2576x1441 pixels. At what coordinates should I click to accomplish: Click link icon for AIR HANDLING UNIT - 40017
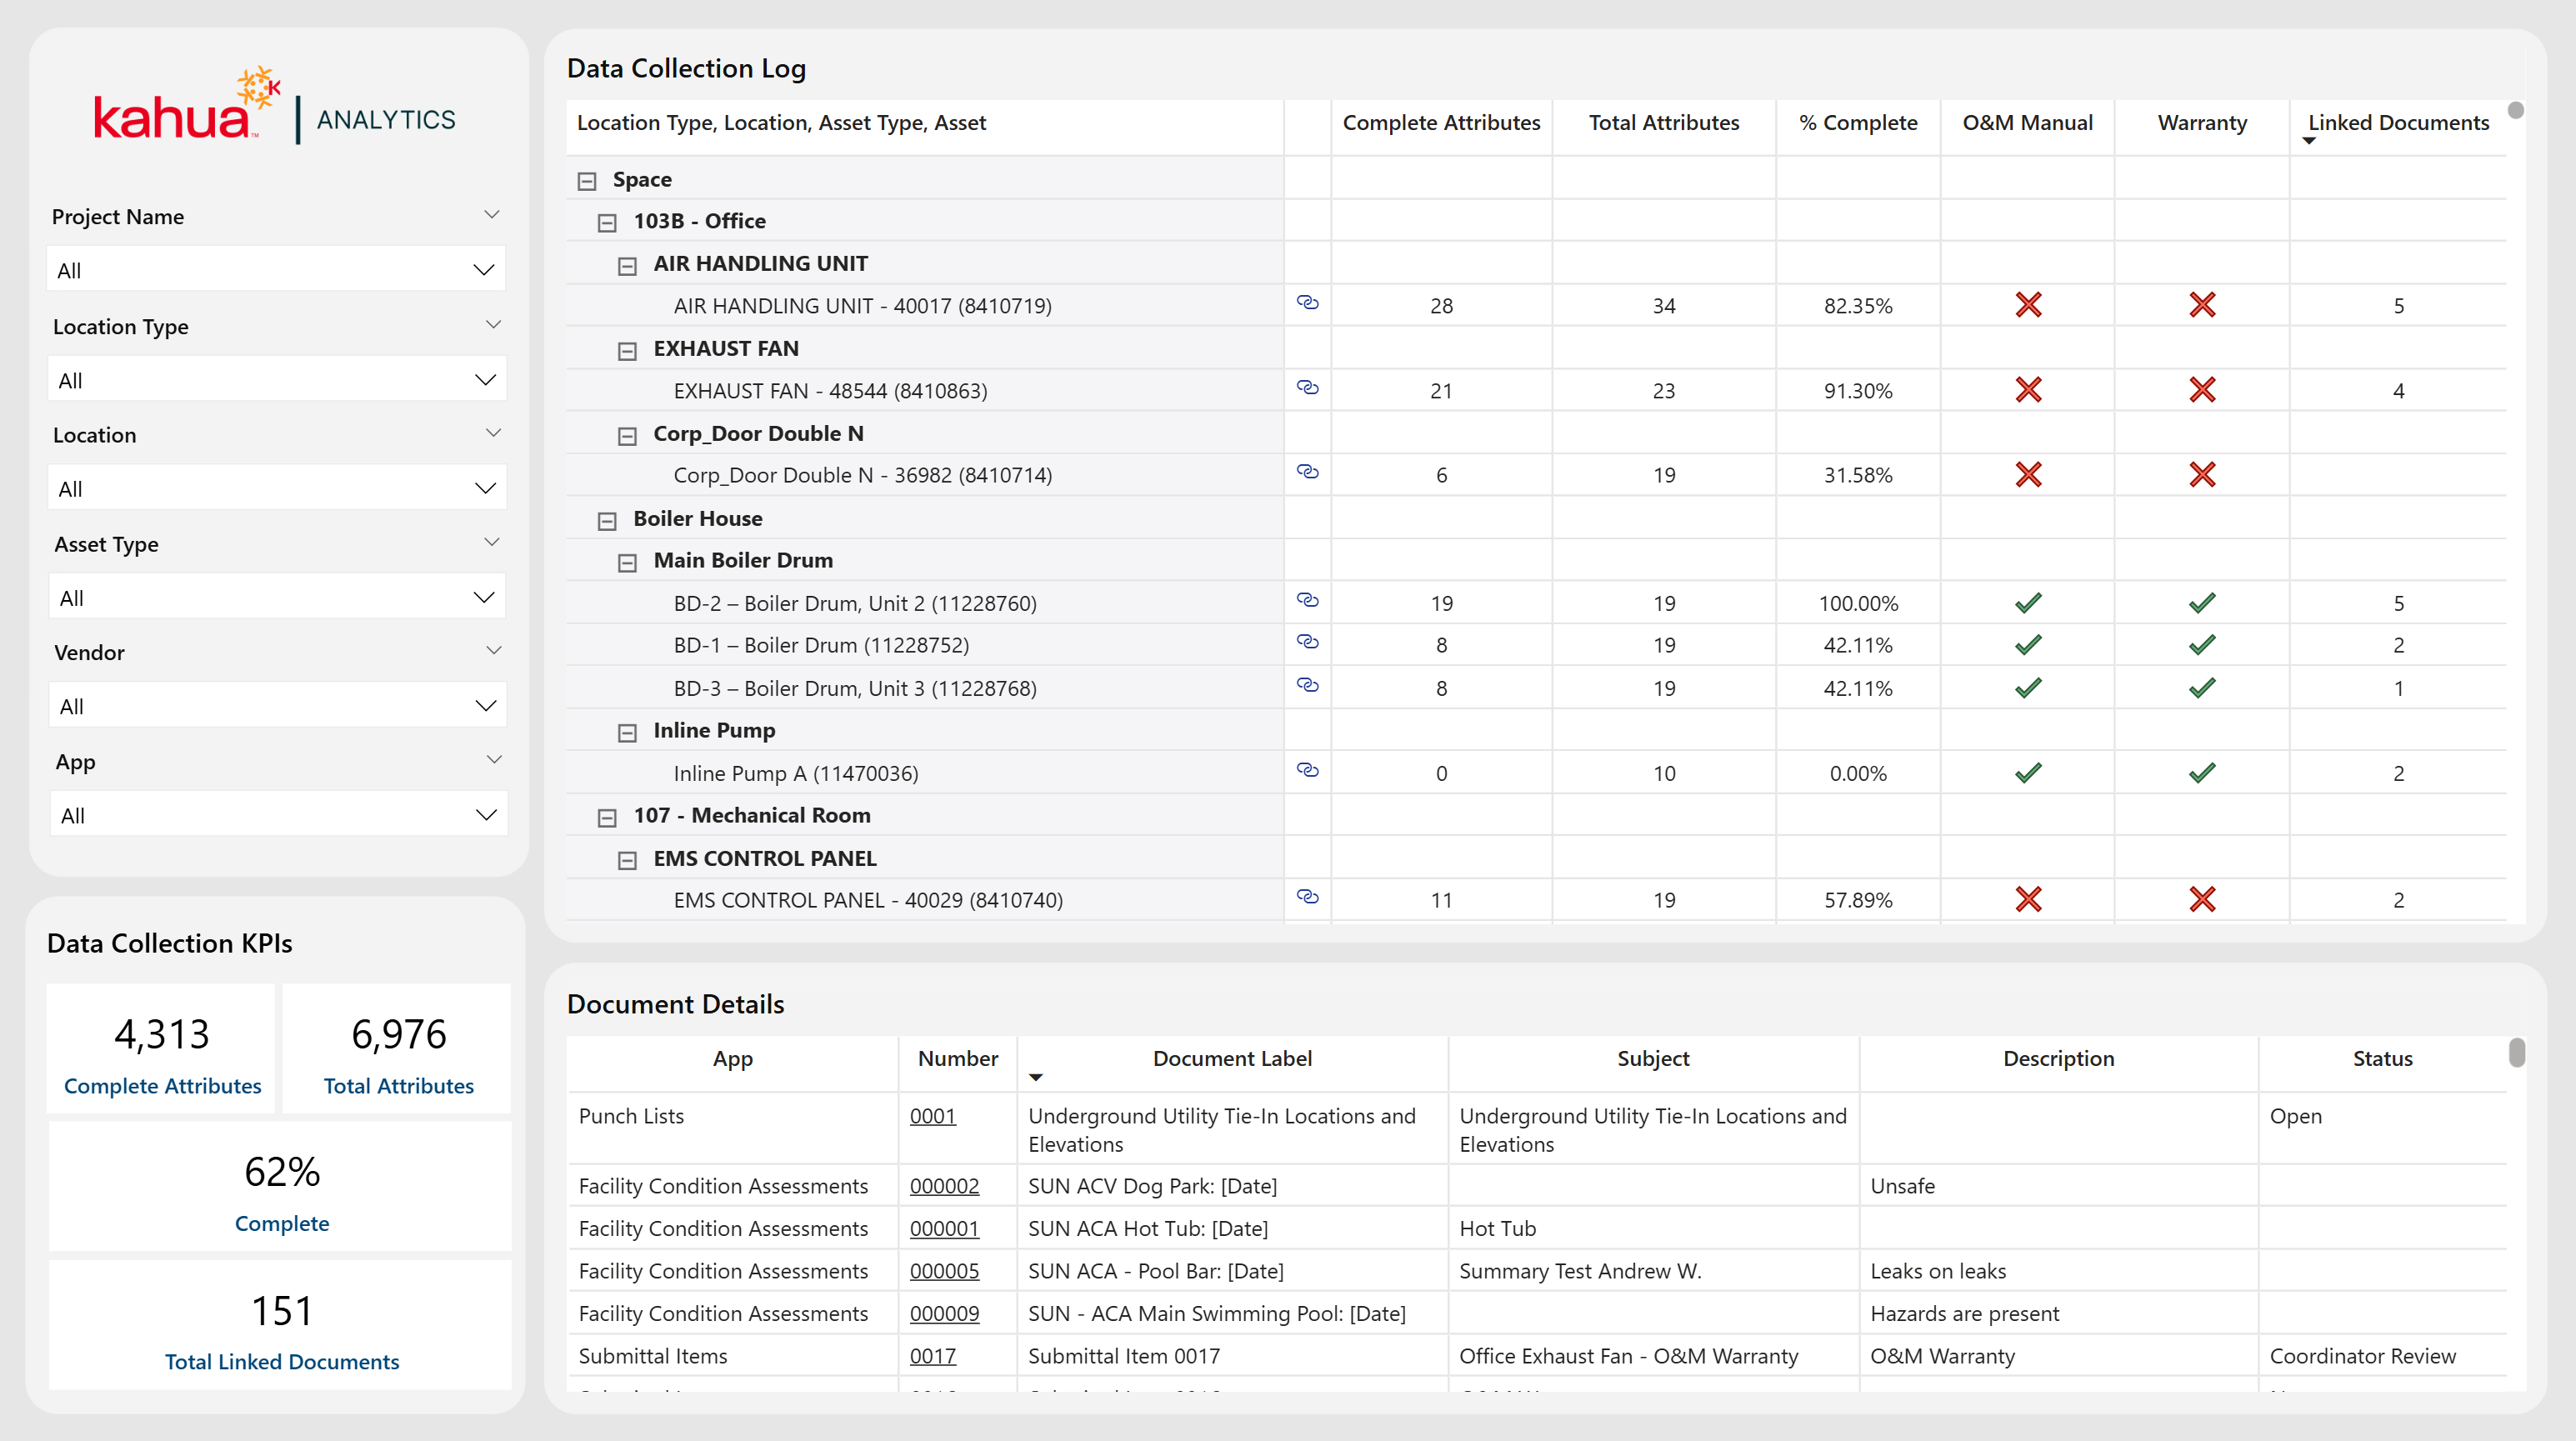[1307, 302]
